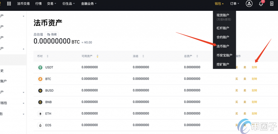278x134 pixels.
Task: Expand the 交易 dropdown in top bar
Action: pos(52,4)
